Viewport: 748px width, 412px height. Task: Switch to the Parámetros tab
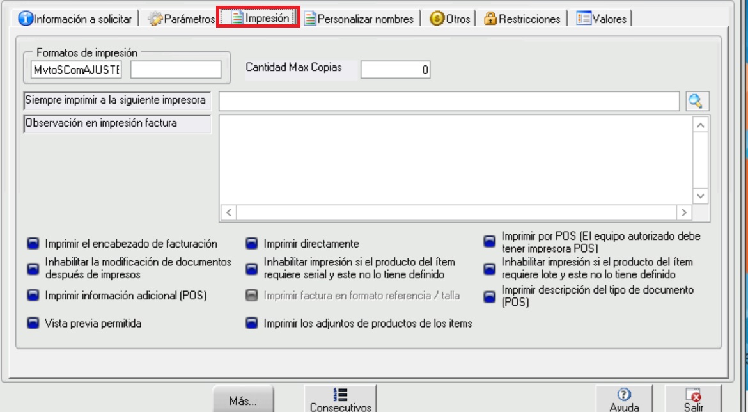coord(181,19)
